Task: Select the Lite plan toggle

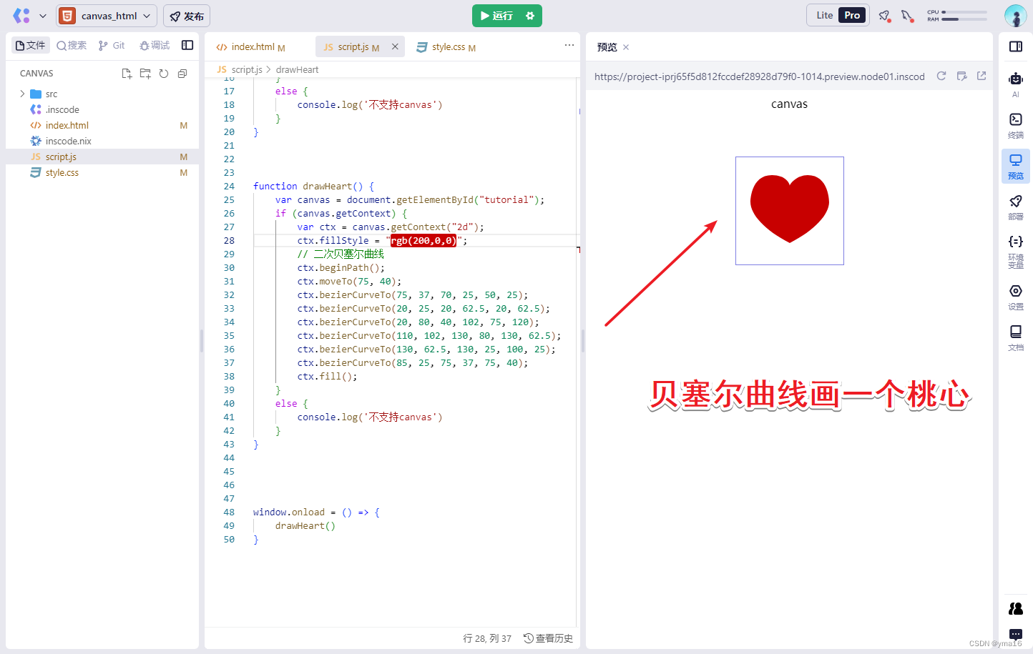Action: tap(824, 15)
